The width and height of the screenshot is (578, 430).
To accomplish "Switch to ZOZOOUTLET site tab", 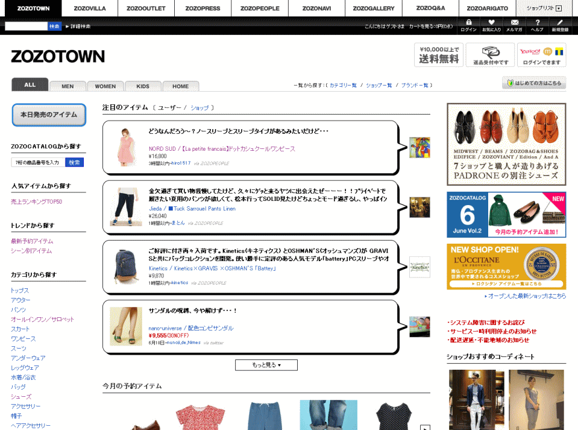I will [x=146, y=8].
